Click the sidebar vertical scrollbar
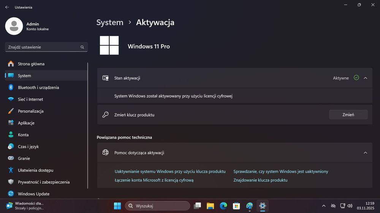380x213 pixels. (x=87, y=126)
